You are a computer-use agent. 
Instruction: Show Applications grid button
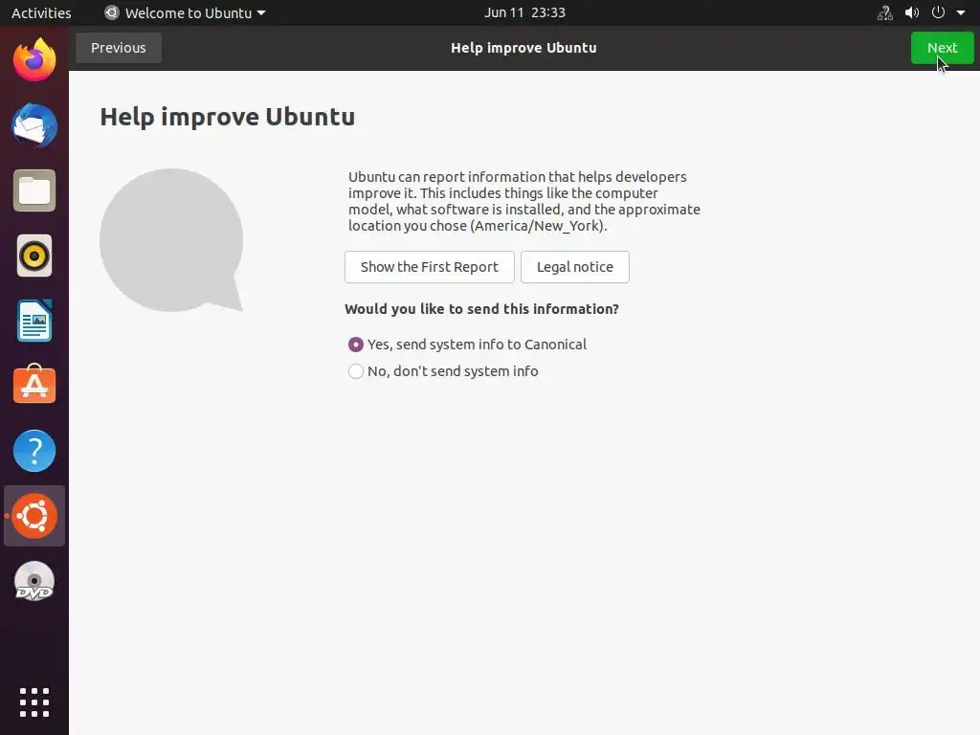pyautogui.click(x=34, y=702)
